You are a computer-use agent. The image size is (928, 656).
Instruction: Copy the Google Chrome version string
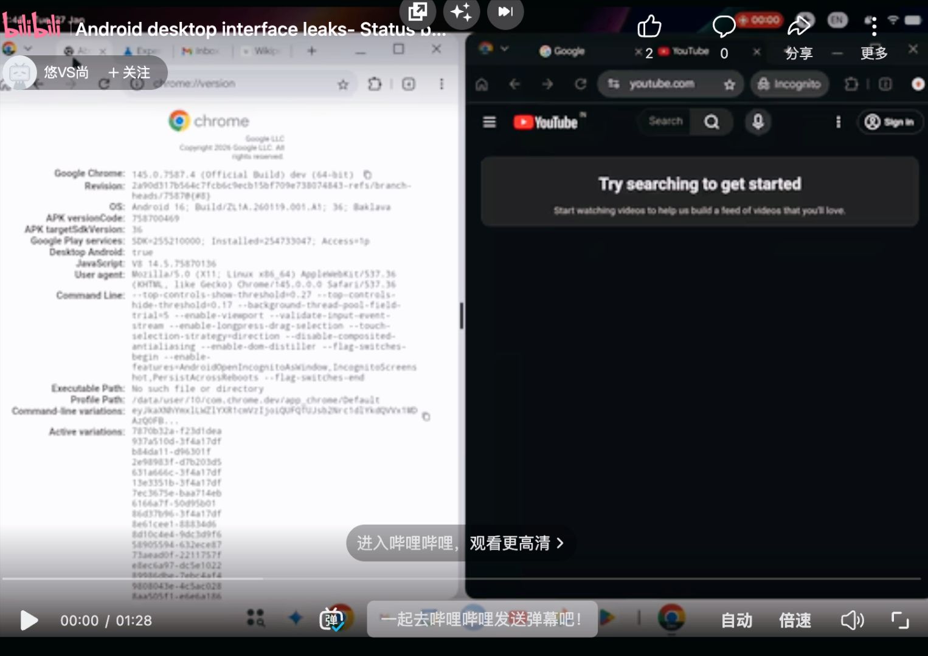pos(367,174)
